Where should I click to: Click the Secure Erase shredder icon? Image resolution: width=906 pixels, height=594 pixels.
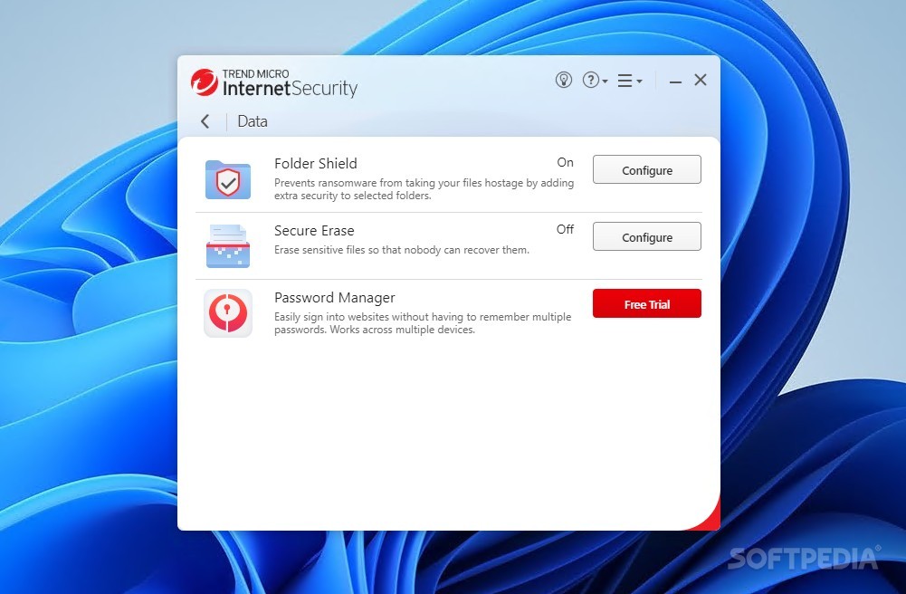pyautogui.click(x=228, y=246)
